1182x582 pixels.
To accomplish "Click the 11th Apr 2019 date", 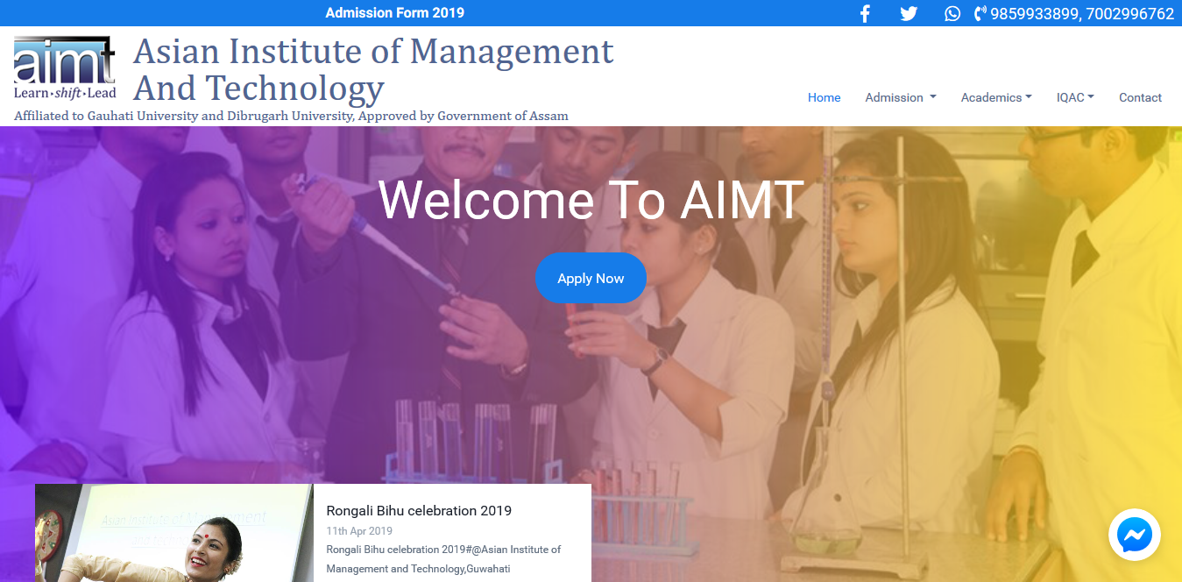I will tap(359, 531).
